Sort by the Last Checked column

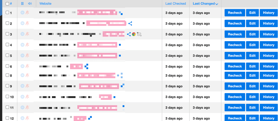(176, 4)
